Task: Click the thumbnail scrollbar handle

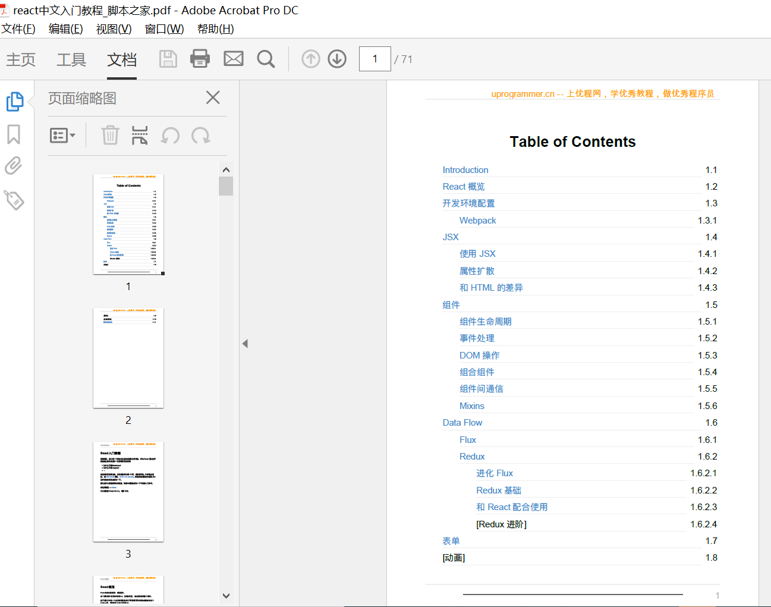Action: coord(226,186)
